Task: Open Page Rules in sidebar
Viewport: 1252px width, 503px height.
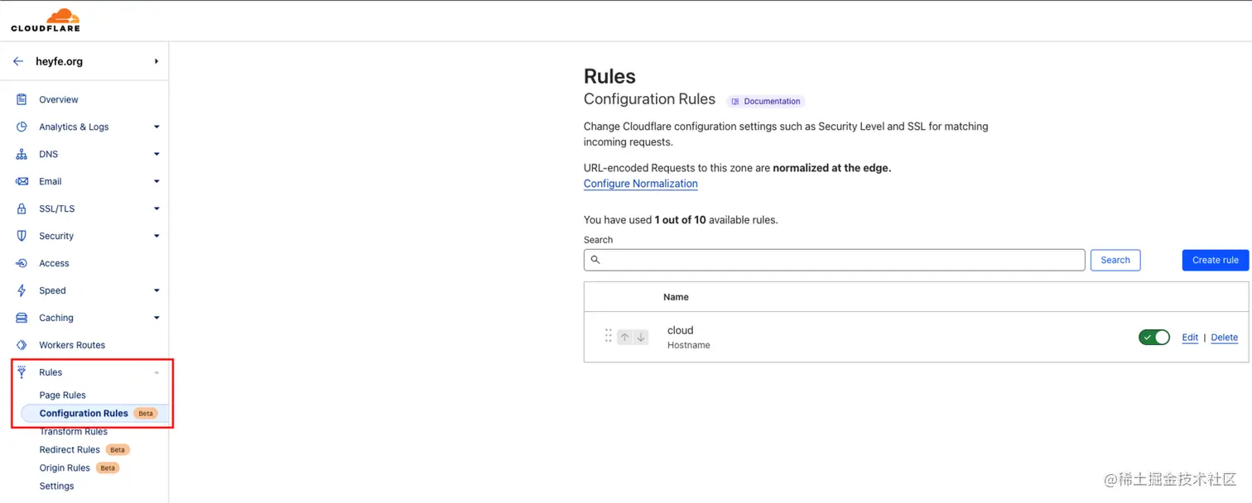Action: (63, 395)
